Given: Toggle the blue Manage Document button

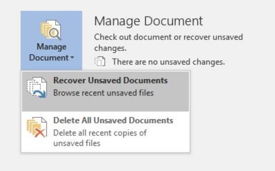Looking at the screenshot, I should coord(51,40).
